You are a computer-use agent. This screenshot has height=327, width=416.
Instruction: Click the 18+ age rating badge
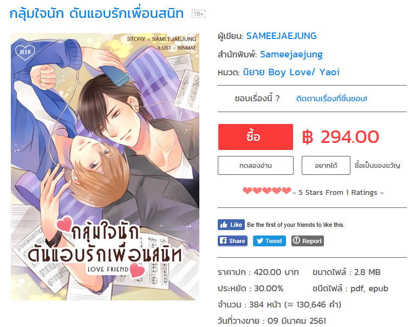[x=198, y=14]
